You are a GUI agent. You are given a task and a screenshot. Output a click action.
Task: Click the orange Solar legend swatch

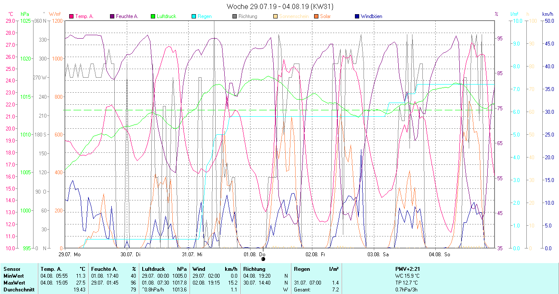(316, 16)
